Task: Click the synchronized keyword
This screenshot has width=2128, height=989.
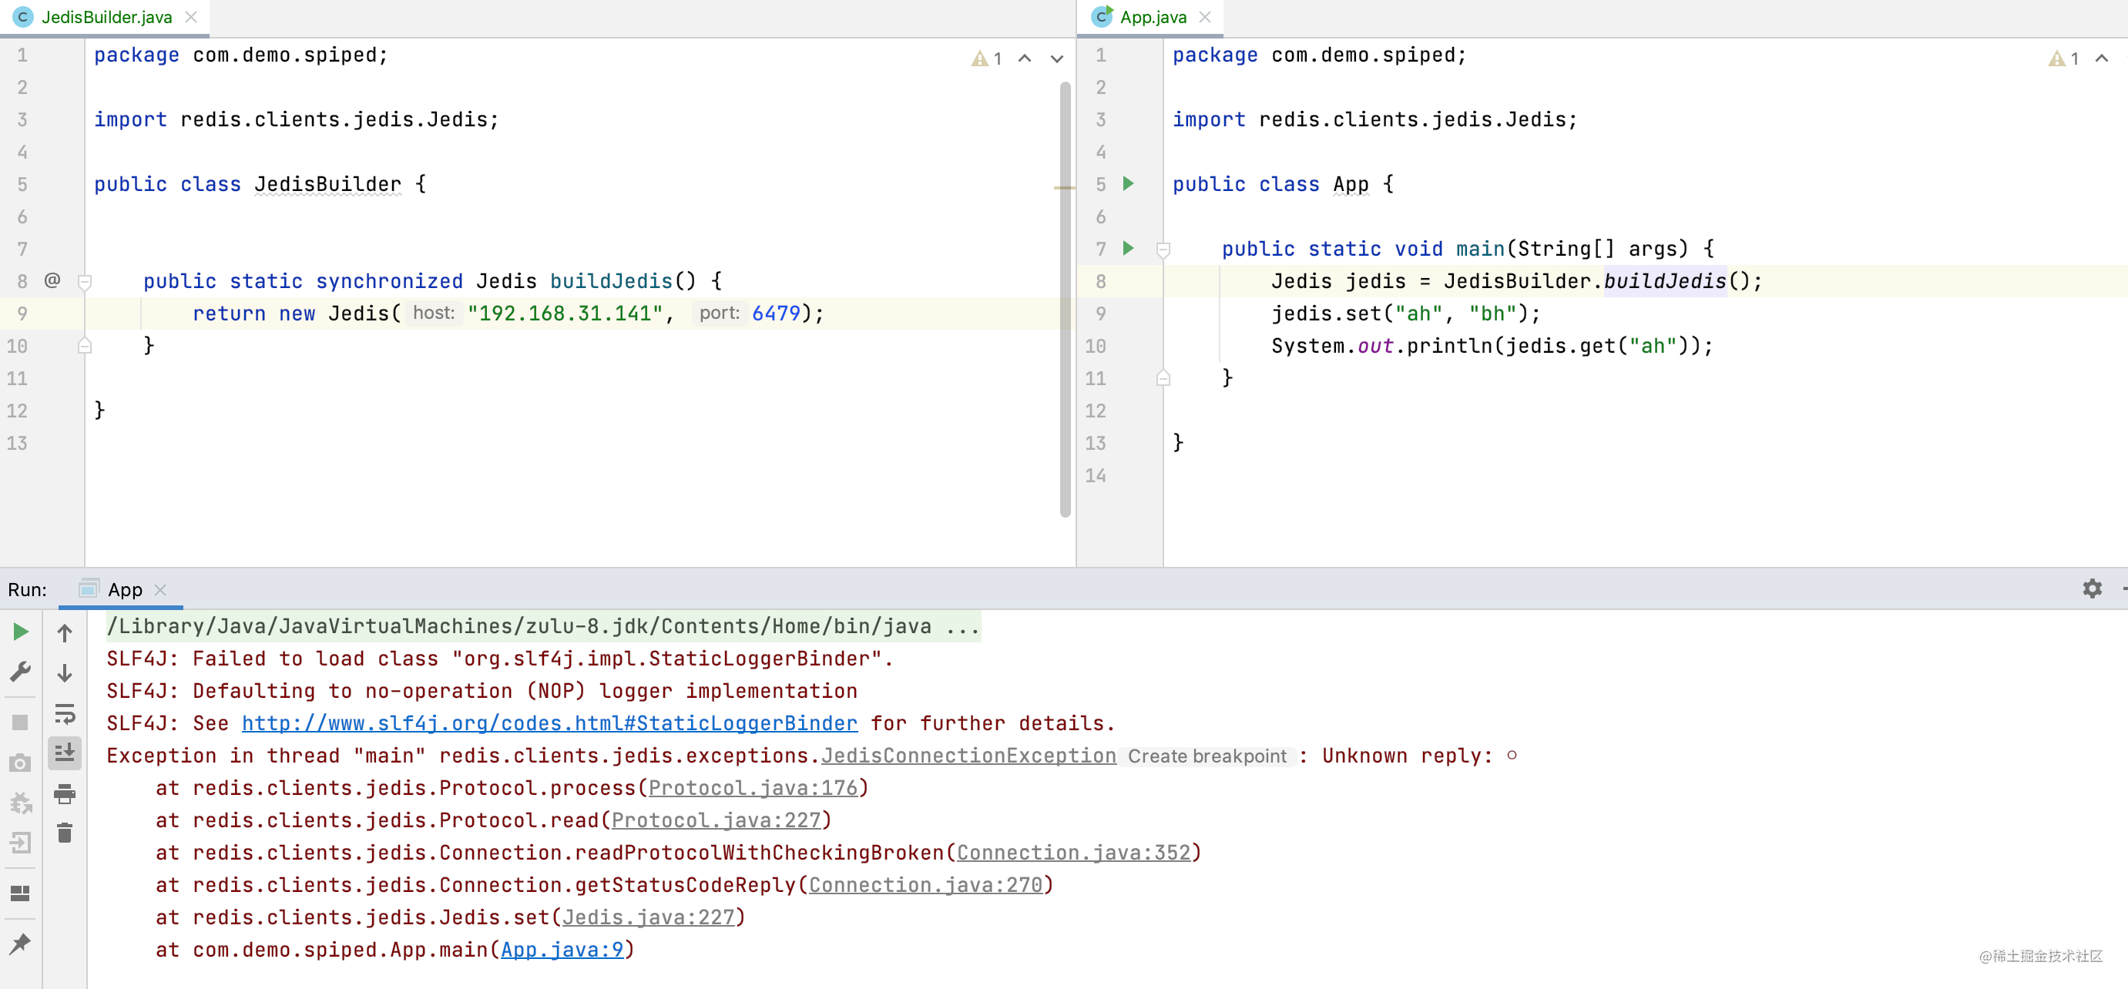Action: pos(389,280)
